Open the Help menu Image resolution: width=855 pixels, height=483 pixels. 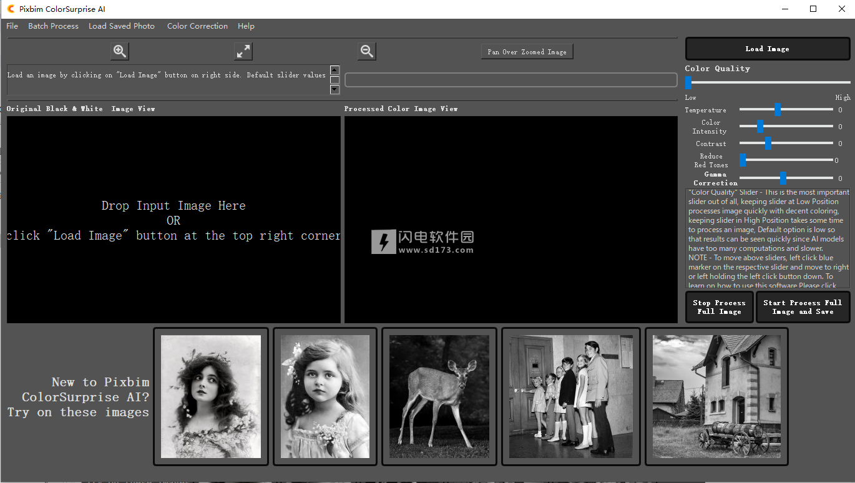click(246, 26)
